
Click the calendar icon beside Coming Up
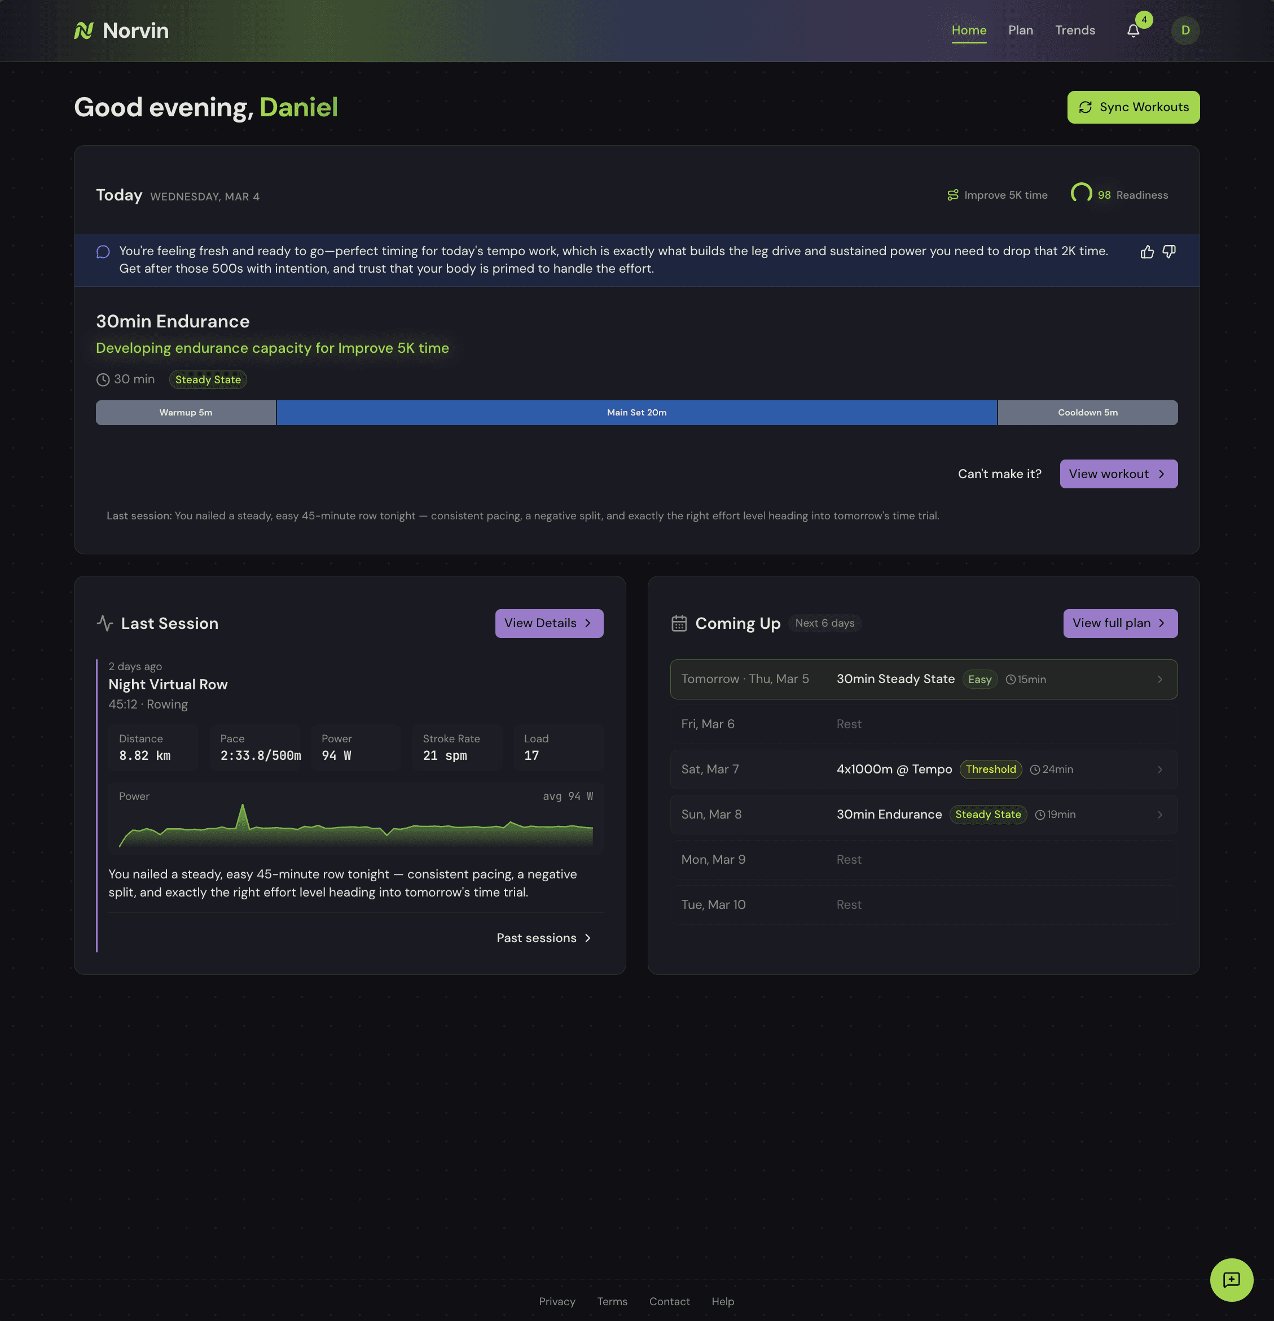(679, 623)
